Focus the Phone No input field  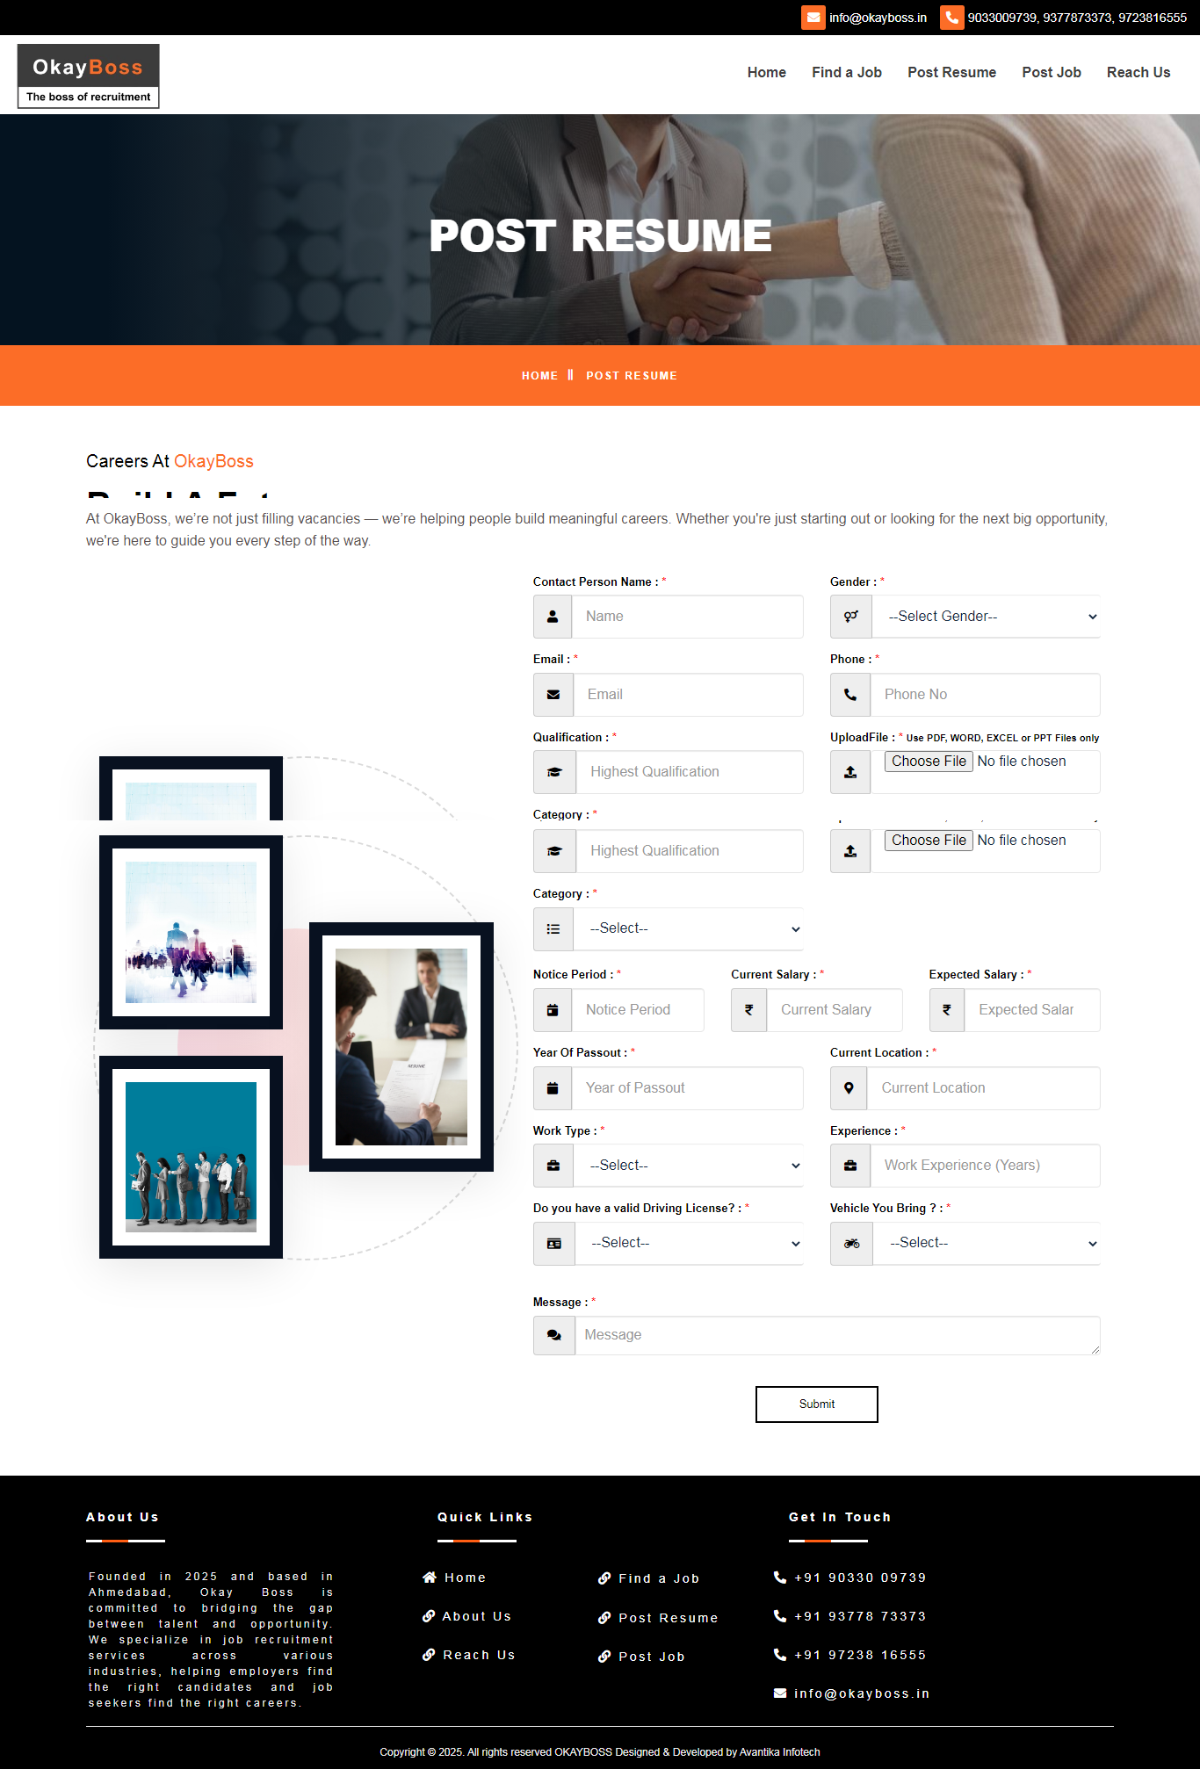985,695
